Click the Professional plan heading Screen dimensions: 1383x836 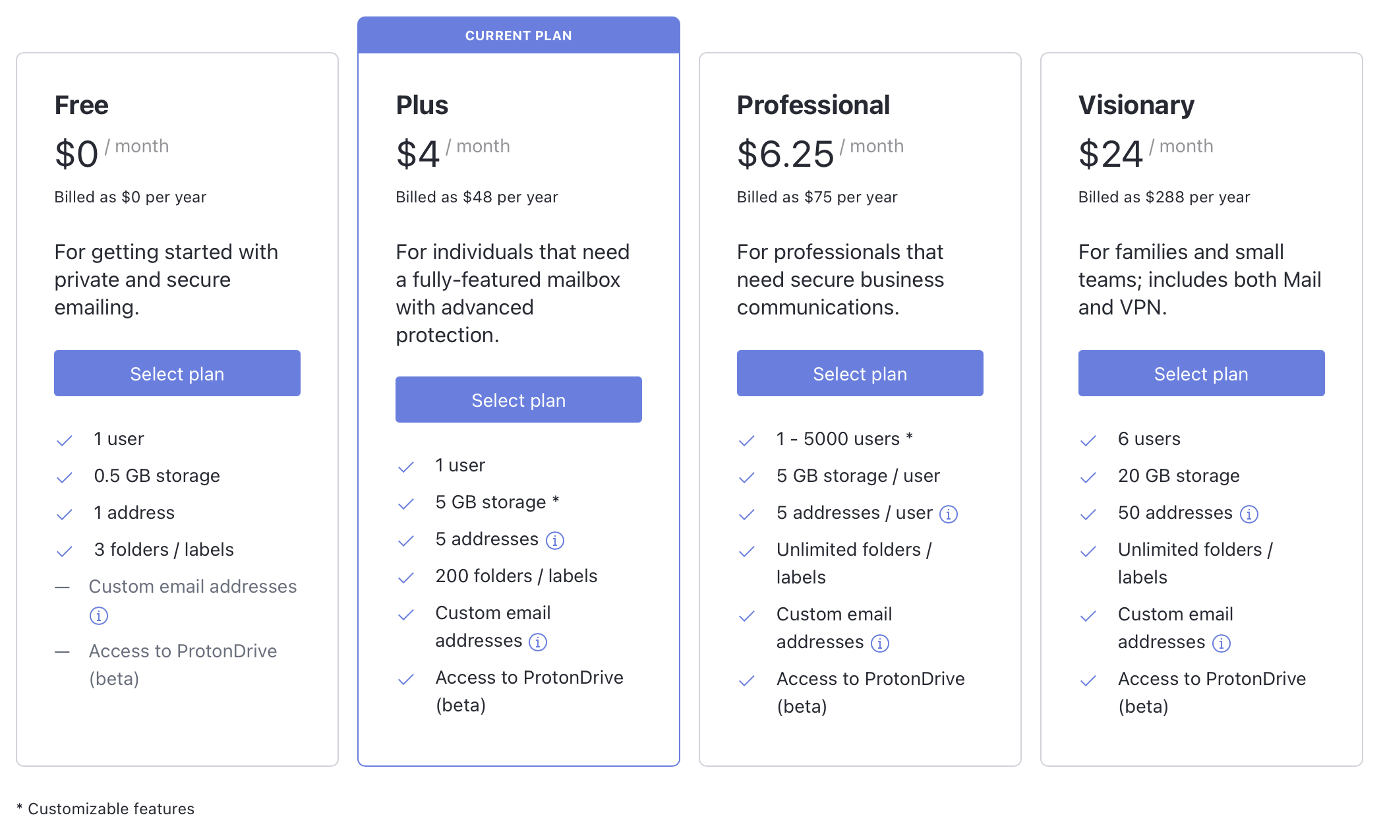813,105
